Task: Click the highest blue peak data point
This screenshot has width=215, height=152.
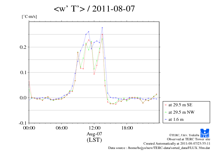Action: (x=102, y=28)
